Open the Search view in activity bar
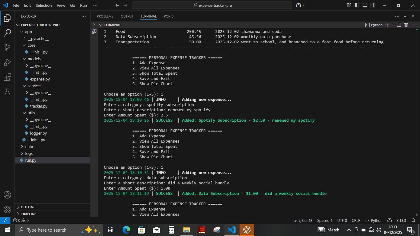The height and width of the screenshot is (236, 420). tap(7, 33)
